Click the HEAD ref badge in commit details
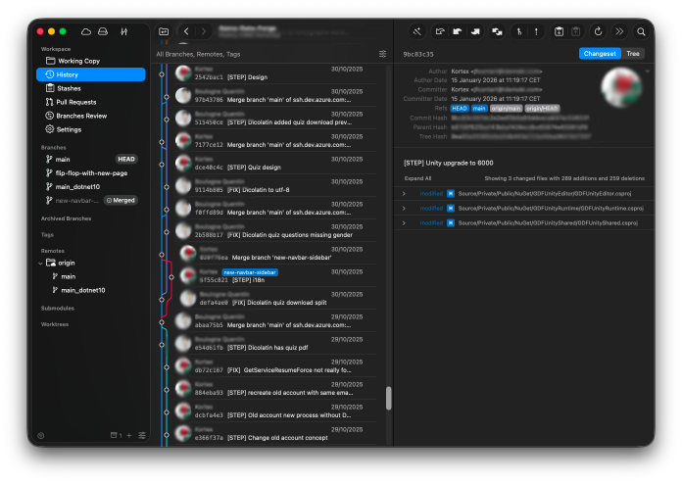The height and width of the screenshot is (483, 682). point(460,108)
